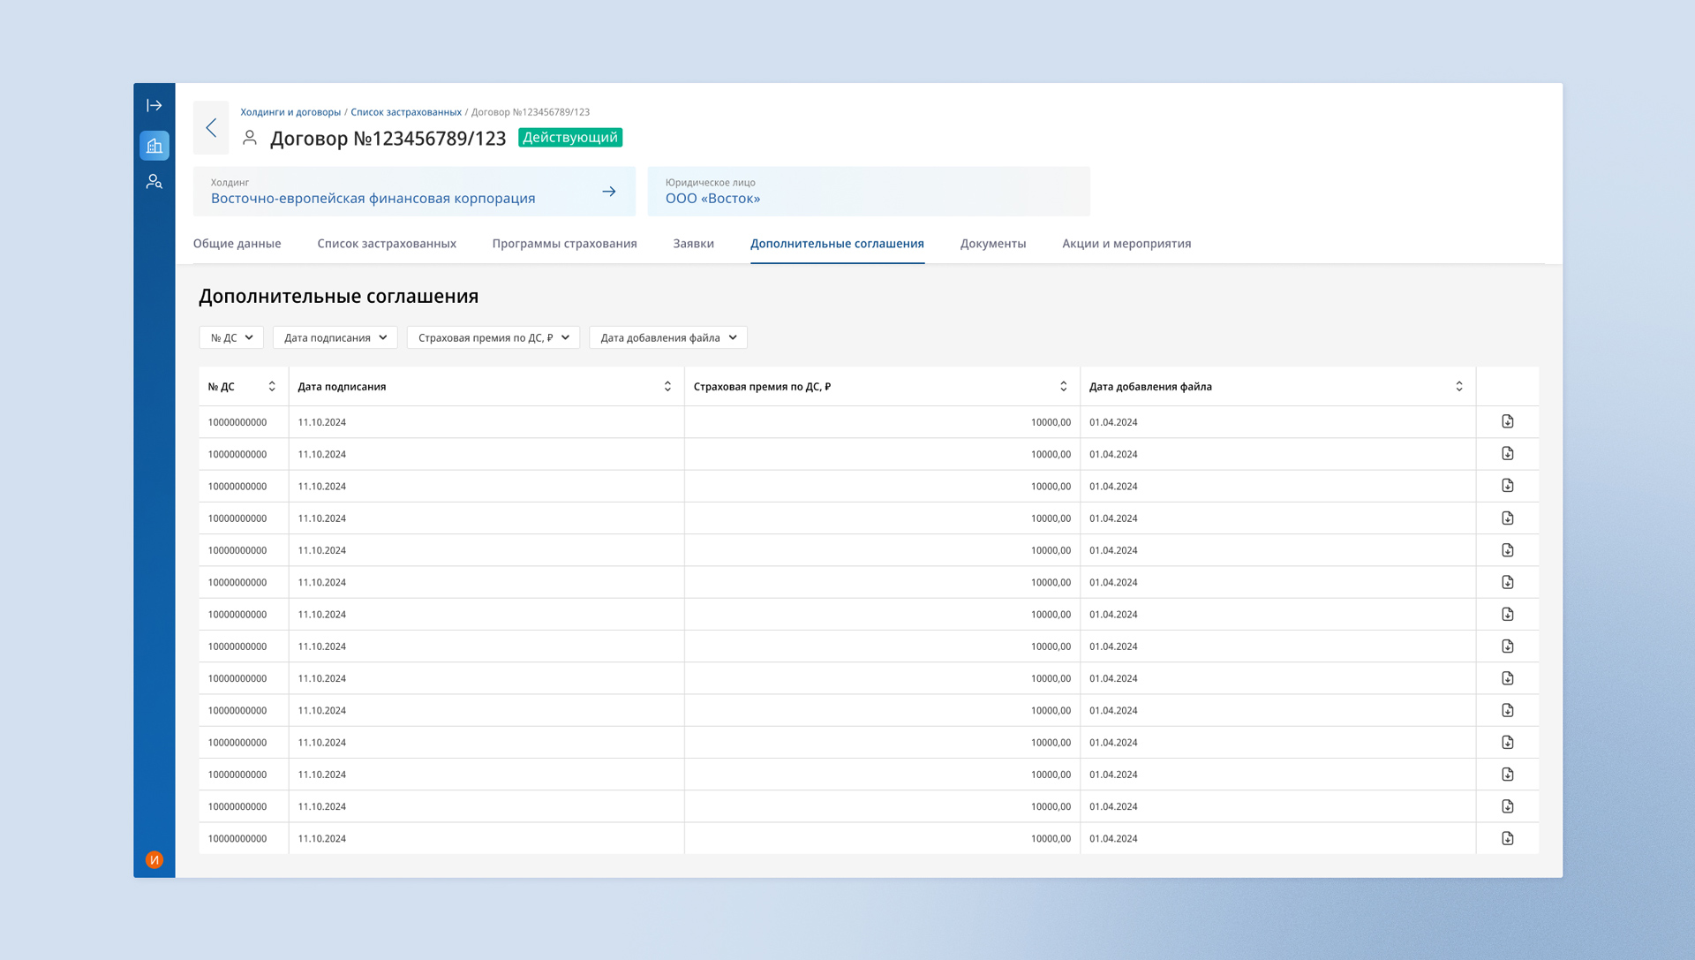The height and width of the screenshot is (960, 1695).
Task: Click the orange user avatar icon
Action: click(x=154, y=859)
